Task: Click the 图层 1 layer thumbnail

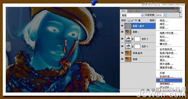Action: click(x=128, y=32)
